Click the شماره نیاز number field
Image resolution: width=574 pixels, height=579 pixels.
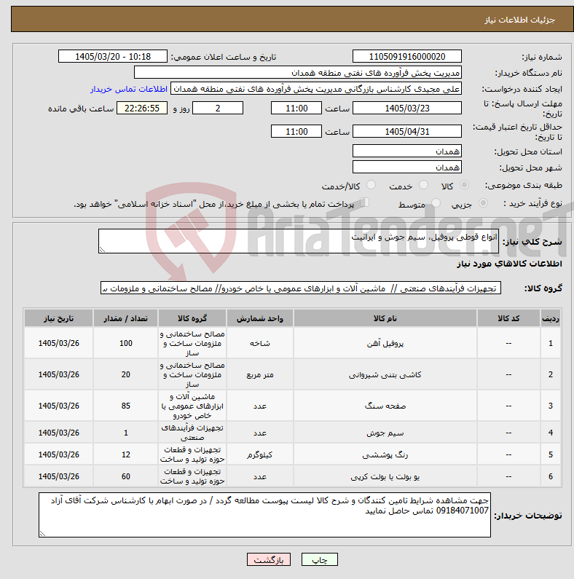pyautogui.click(x=407, y=57)
